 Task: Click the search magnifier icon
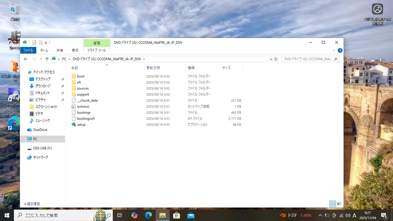click(336, 59)
